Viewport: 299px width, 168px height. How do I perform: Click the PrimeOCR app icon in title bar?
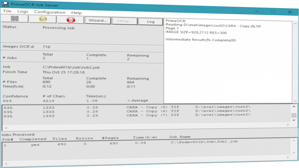coord(5,4)
